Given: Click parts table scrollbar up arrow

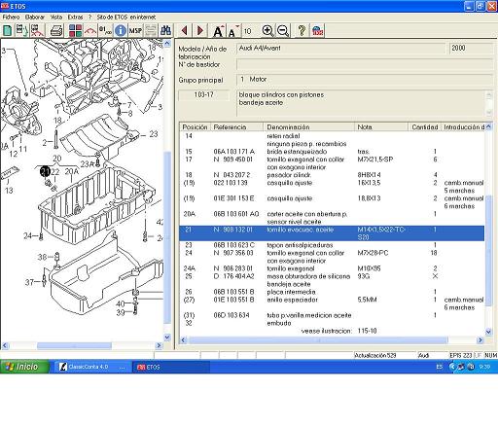Looking at the screenshot, I should (x=488, y=126).
